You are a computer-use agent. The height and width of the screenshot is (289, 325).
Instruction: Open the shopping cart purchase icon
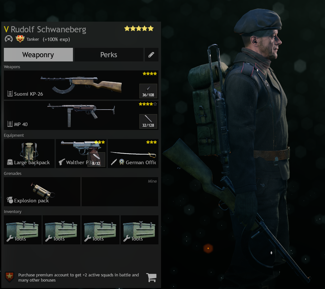click(151, 277)
